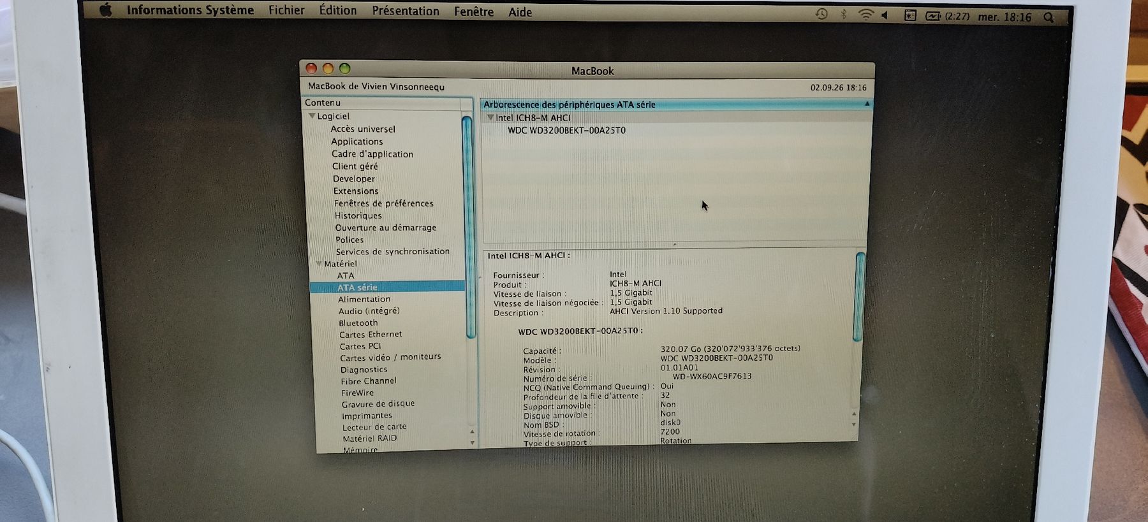
Task: Select Ouverture au démarrage entry
Action: tap(386, 228)
